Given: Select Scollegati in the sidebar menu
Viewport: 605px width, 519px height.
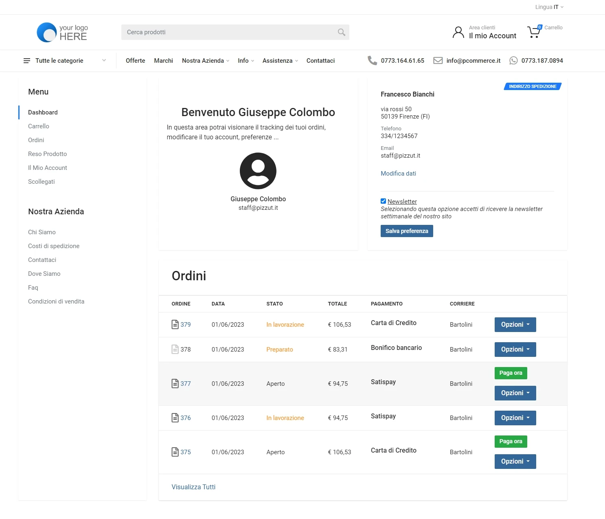Looking at the screenshot, I should pos(42,182).
